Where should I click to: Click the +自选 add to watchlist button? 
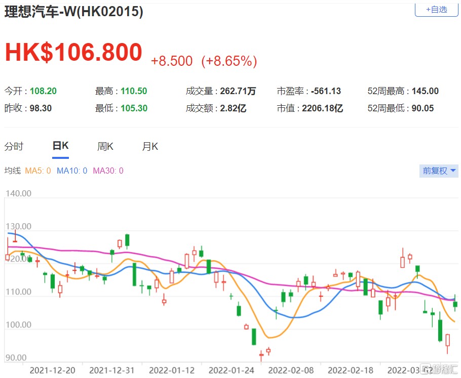[436, 9]
